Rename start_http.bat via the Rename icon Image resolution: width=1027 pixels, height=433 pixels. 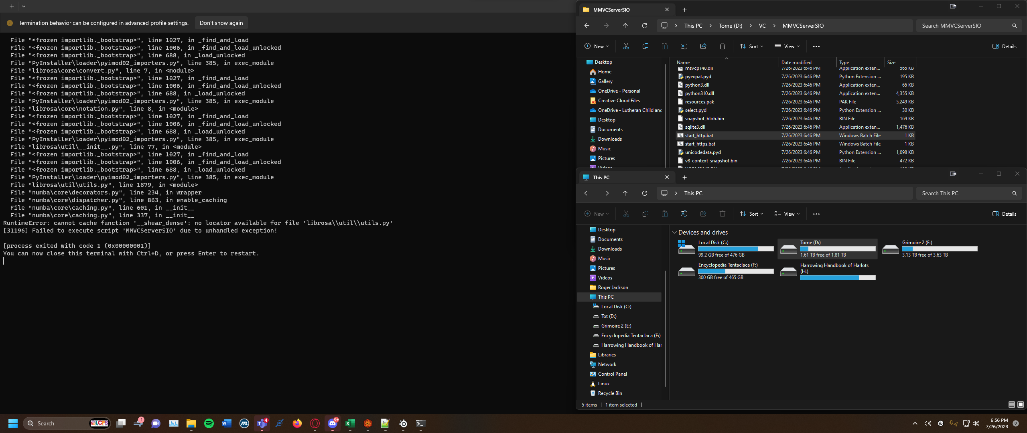coord(684,46)
